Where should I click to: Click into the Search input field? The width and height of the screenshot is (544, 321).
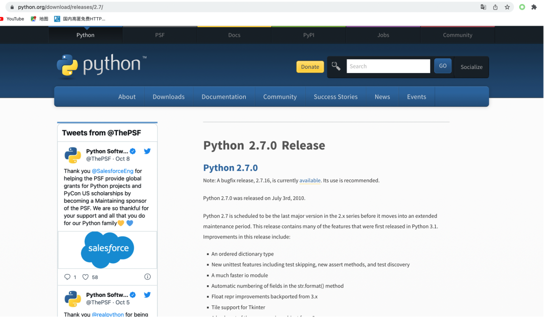388,66
